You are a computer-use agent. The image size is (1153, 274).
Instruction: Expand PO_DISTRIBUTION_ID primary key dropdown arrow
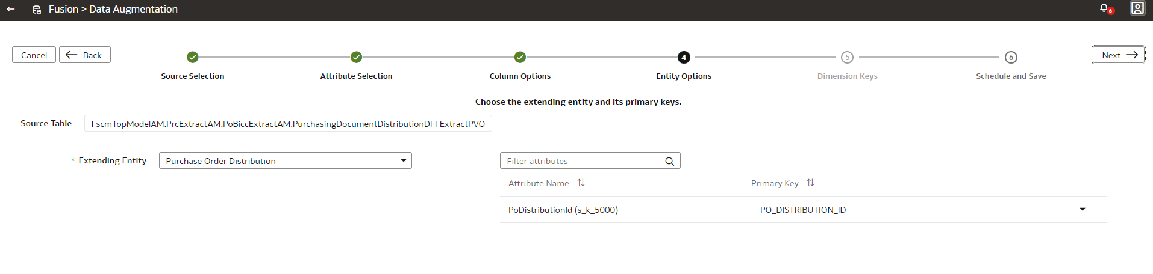click(1083, 209)
